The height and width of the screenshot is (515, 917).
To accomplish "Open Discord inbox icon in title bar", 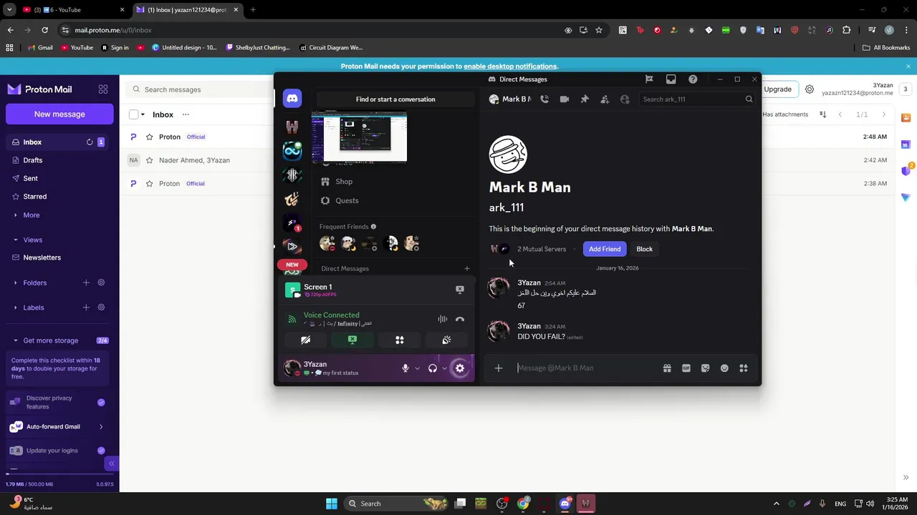I will 671,79.
